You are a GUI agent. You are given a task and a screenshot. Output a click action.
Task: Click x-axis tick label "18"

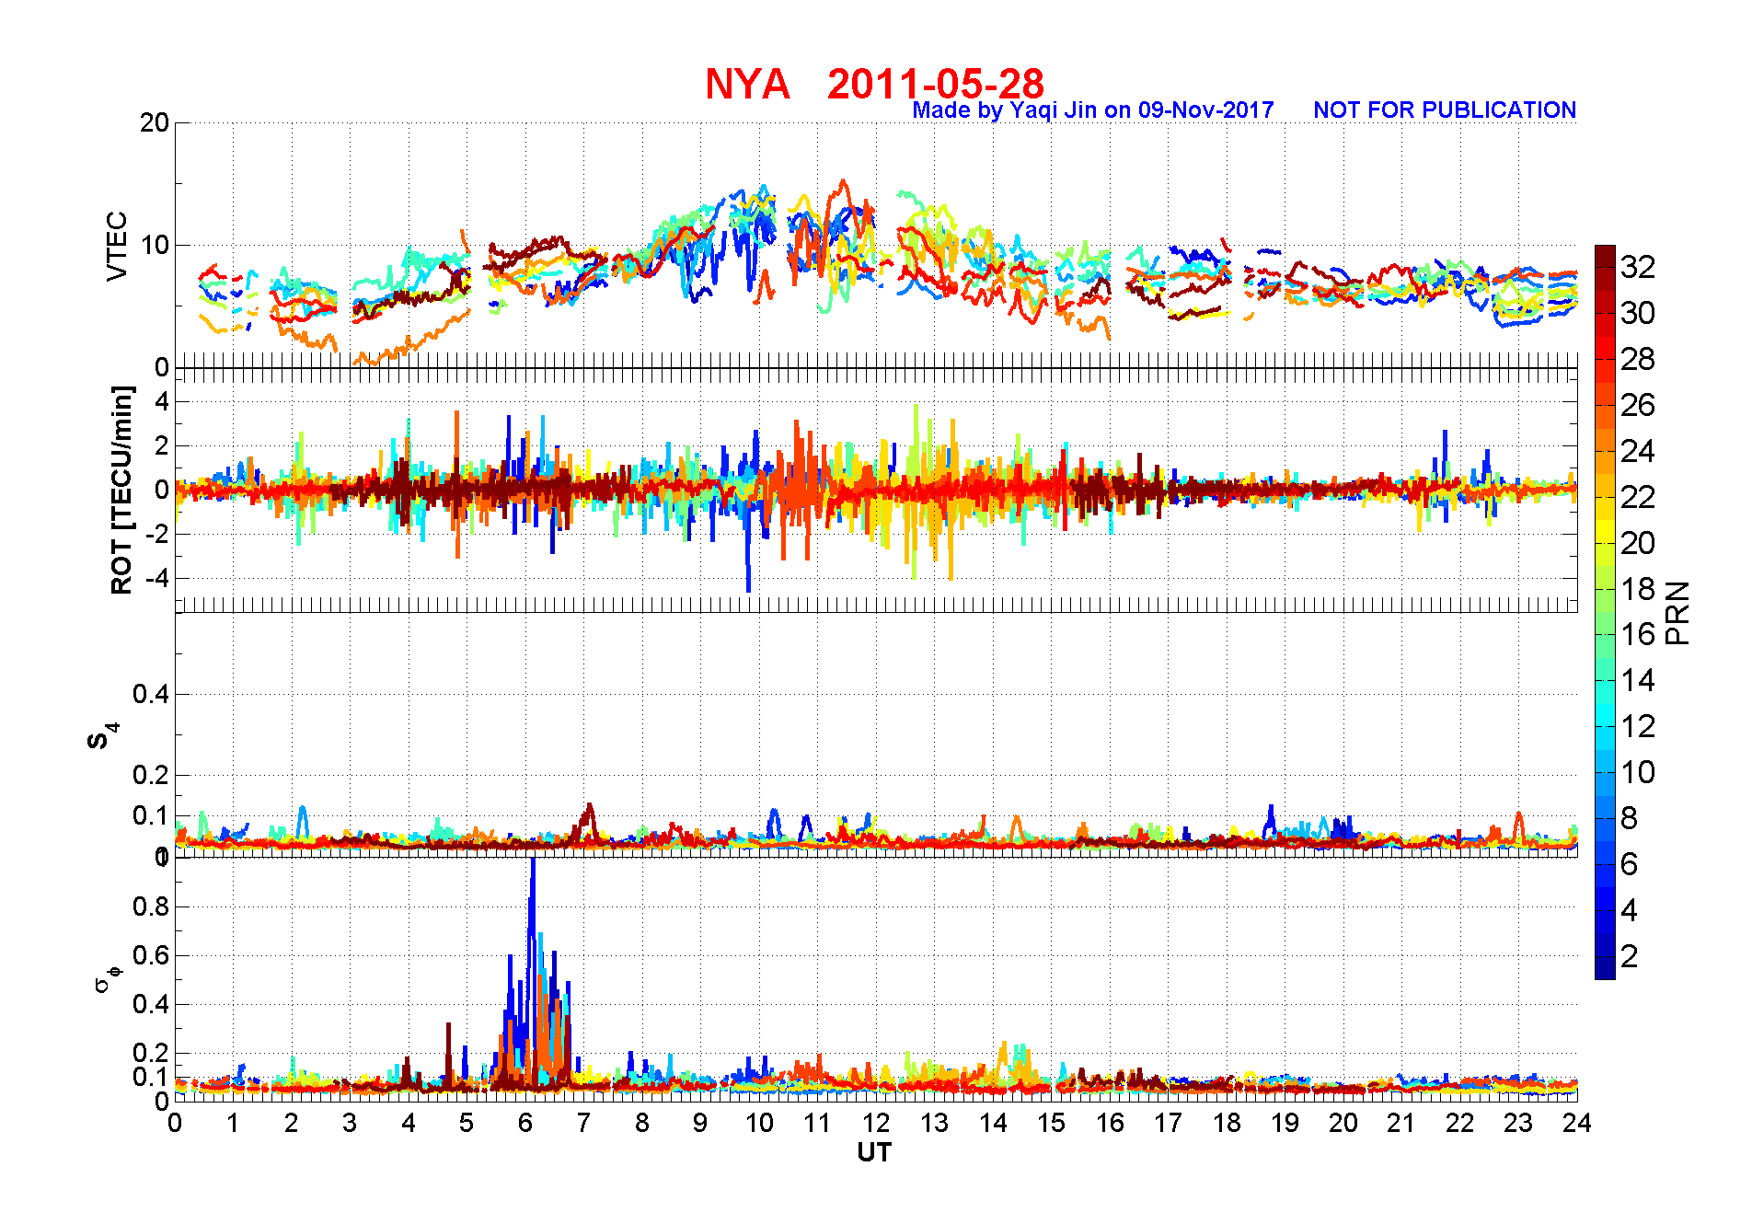coord(1226,1123)
